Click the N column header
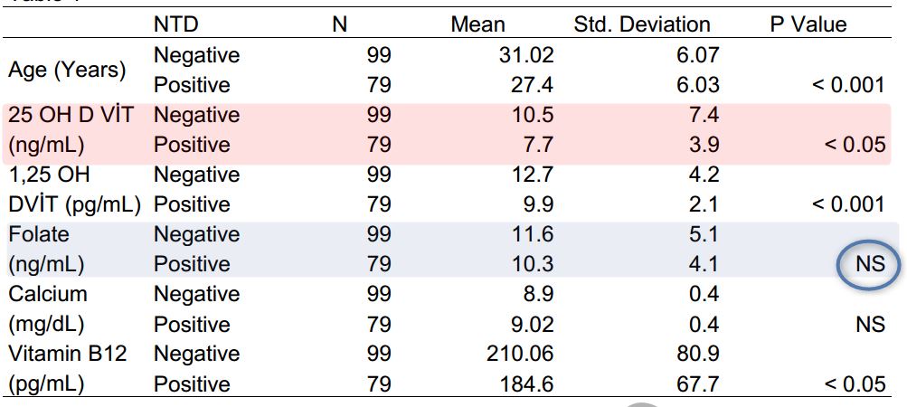907x407 pixels. coord(339,24)
